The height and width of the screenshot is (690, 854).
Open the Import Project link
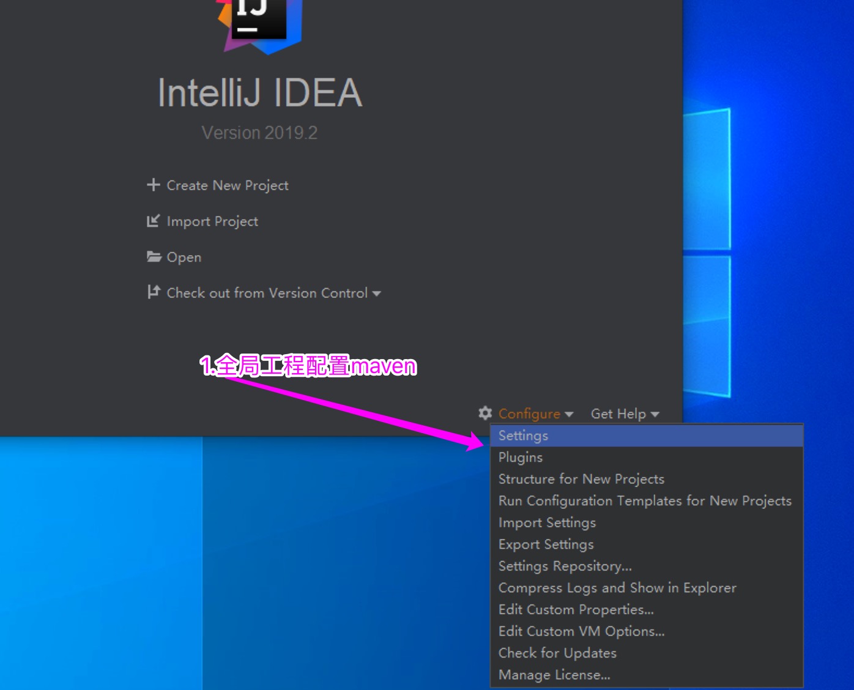tap(212, 221)
